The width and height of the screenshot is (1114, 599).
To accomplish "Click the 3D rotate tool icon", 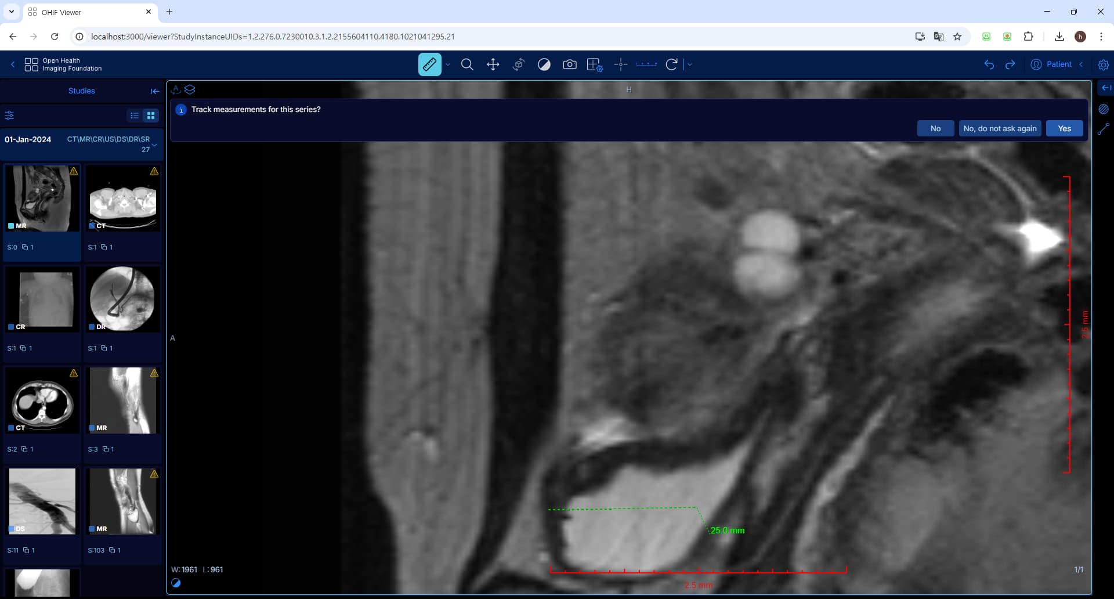I will pos(518,64).
